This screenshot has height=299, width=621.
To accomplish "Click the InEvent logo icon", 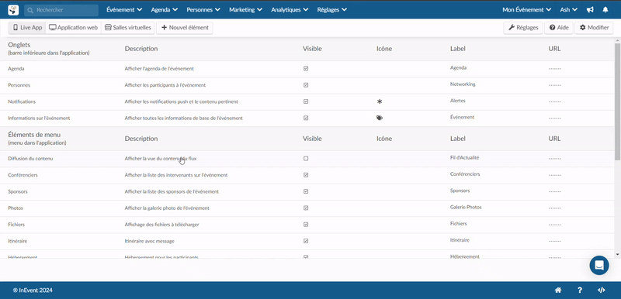I will (13, 10).
